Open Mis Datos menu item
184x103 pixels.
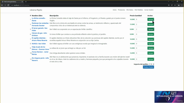pyautogui.click(x=130, y=10)
